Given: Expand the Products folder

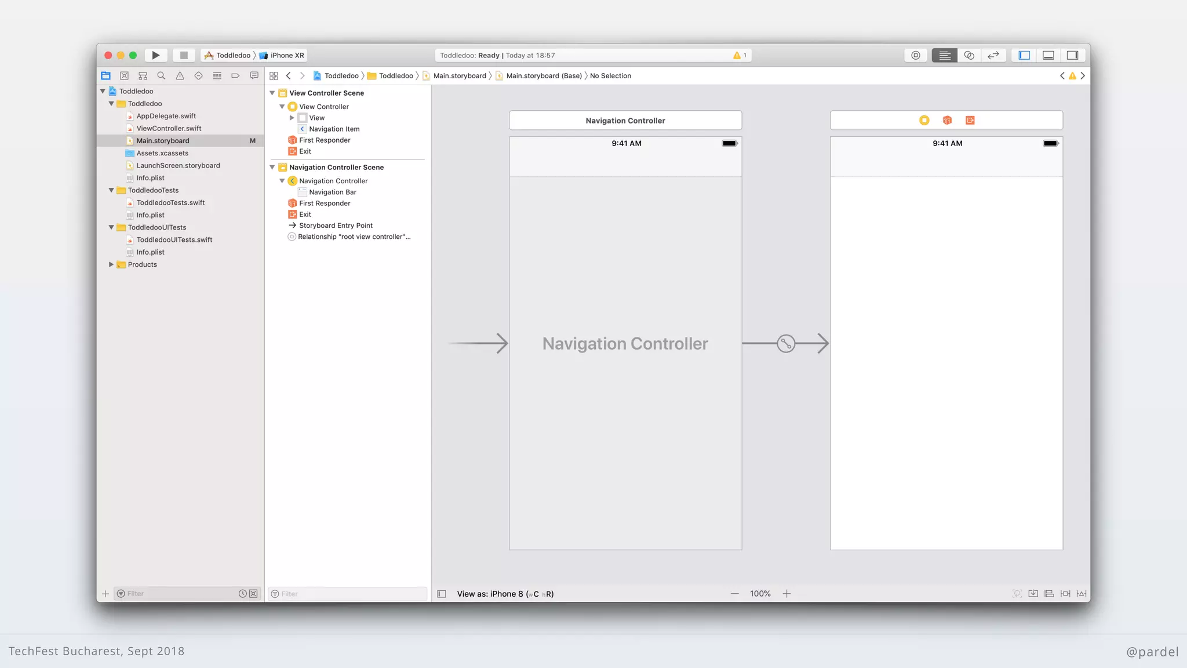Looking at the screenshot, I should click(111, 264).
